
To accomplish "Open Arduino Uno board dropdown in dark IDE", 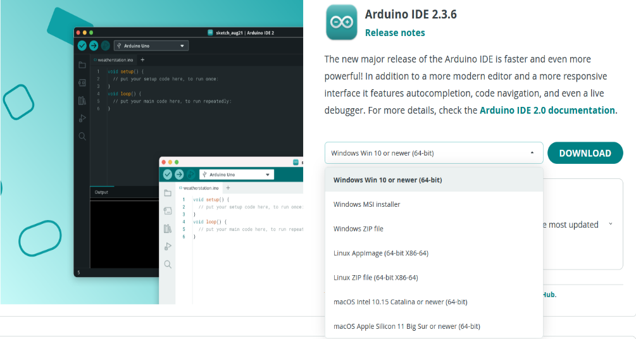I will tap(151, 46).
